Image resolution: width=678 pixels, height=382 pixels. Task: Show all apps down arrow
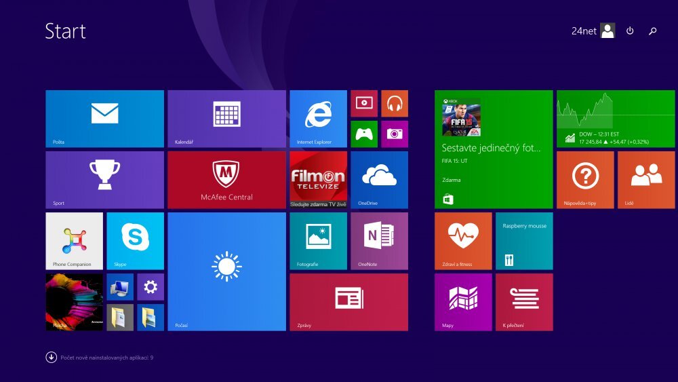pyautogui.click(x=51, y=358)
